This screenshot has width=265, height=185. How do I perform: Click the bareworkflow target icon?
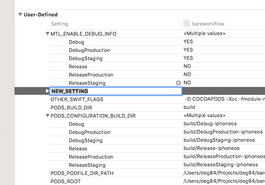[187, 23]
